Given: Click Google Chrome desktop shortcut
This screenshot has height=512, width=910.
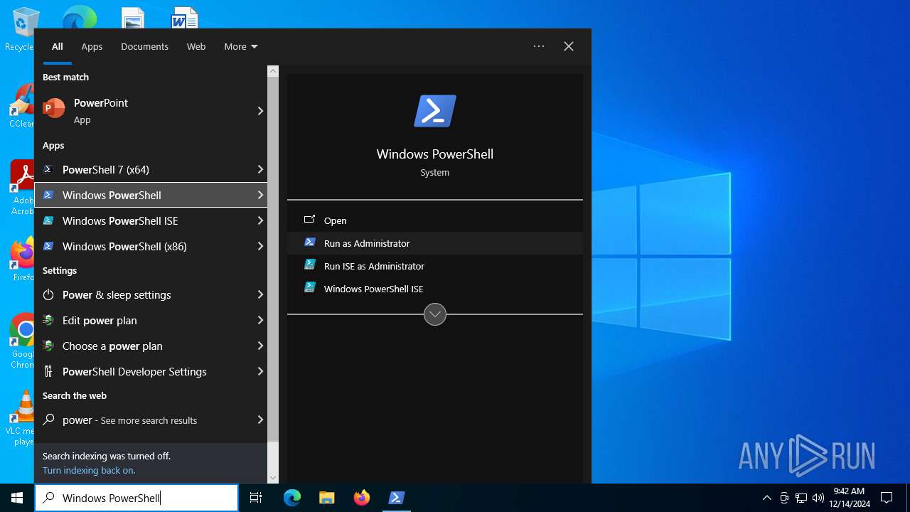Looking at the screenshot, I should click(x=23, y=341).
